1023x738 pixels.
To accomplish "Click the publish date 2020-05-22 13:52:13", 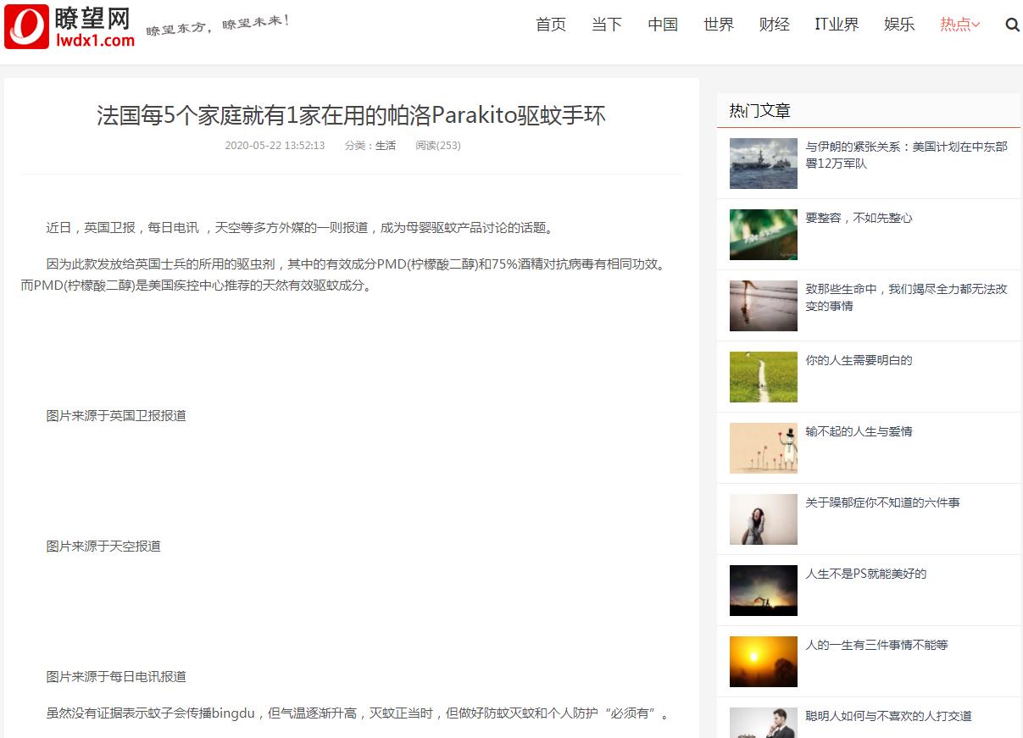I will point(275,146).
